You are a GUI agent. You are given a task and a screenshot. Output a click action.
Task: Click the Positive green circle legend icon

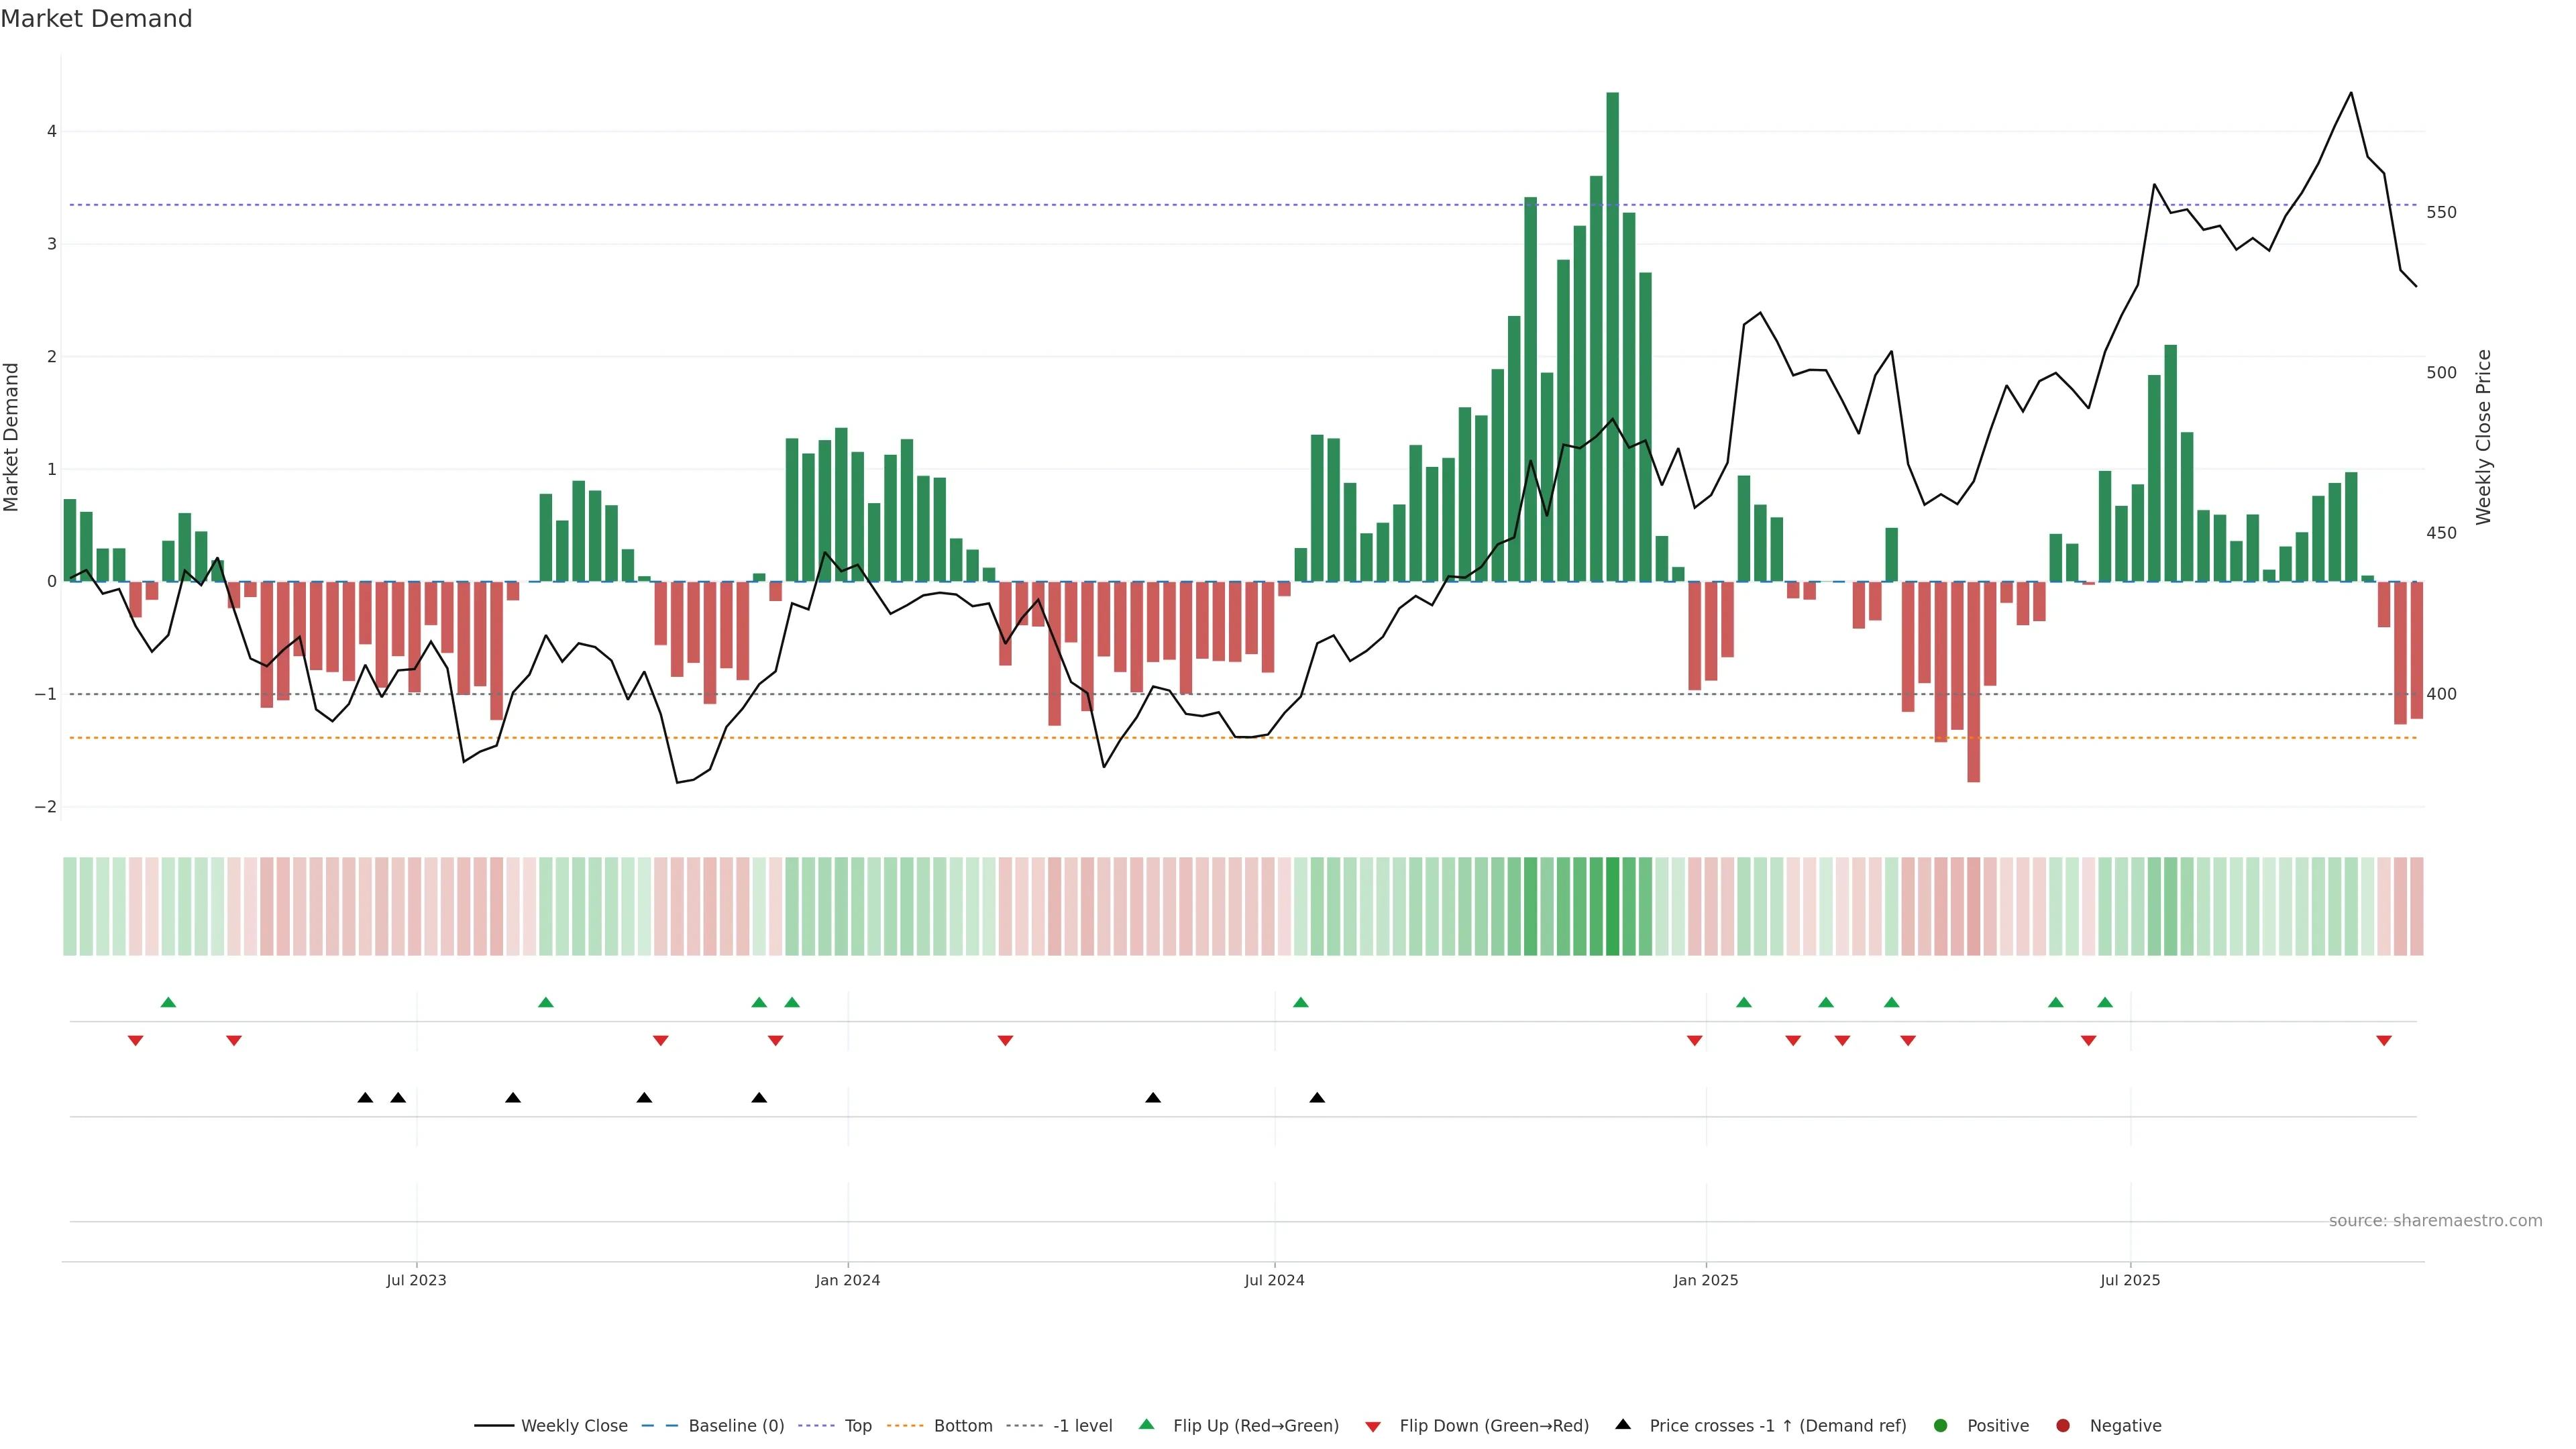click(x=1941, y=1425)
